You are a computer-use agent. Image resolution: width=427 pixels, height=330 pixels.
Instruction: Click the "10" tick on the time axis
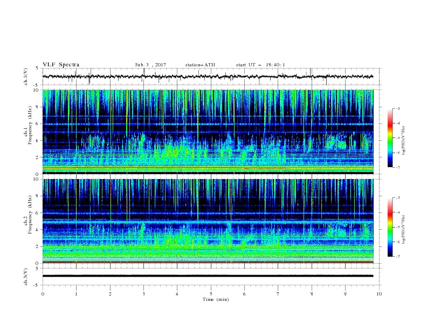pos(379,294)
